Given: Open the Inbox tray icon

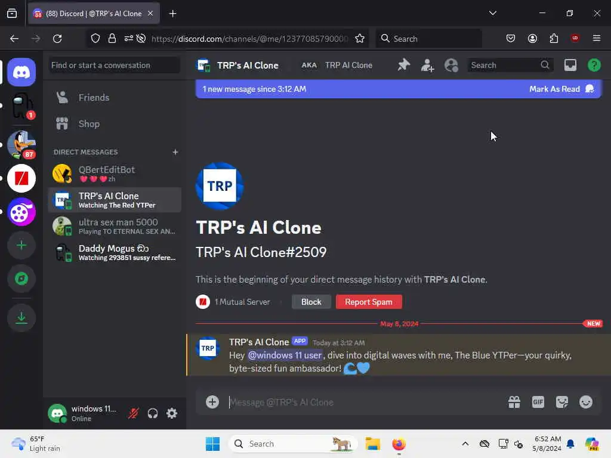Looking at the screenshot, I should 570,65.
